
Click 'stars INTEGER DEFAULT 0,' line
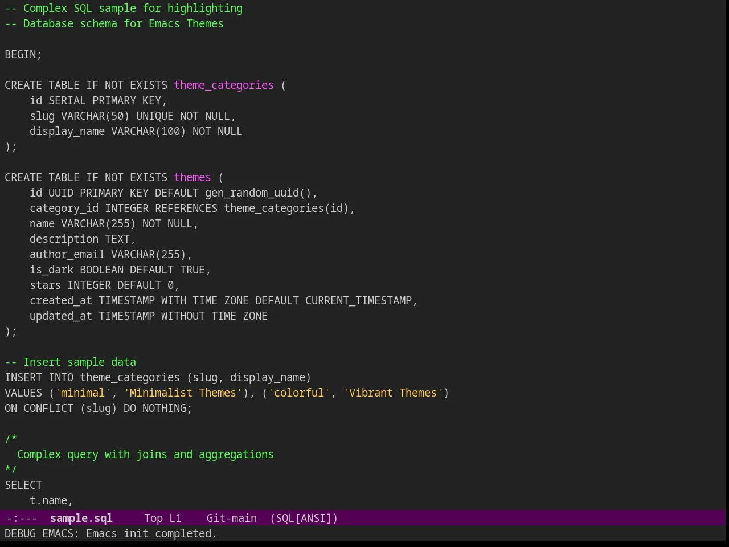pyautogui.click(x=105, y=285)
